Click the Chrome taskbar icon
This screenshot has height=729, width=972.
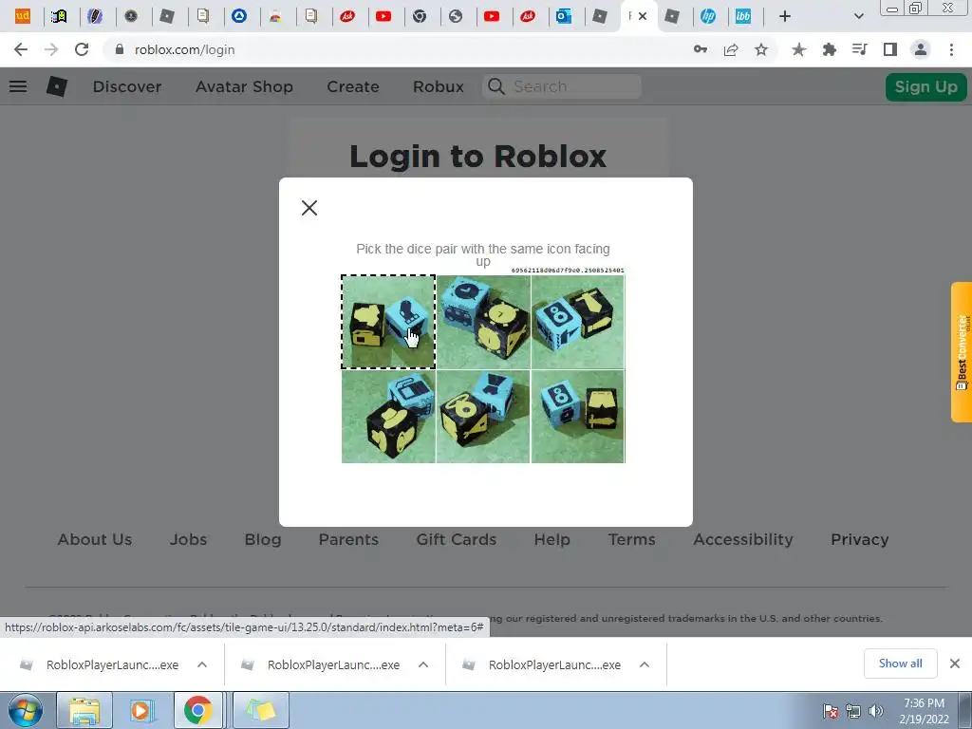(197, 710)
